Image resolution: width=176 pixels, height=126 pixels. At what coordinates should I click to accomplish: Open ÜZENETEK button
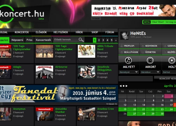click(x=151, y=52)
